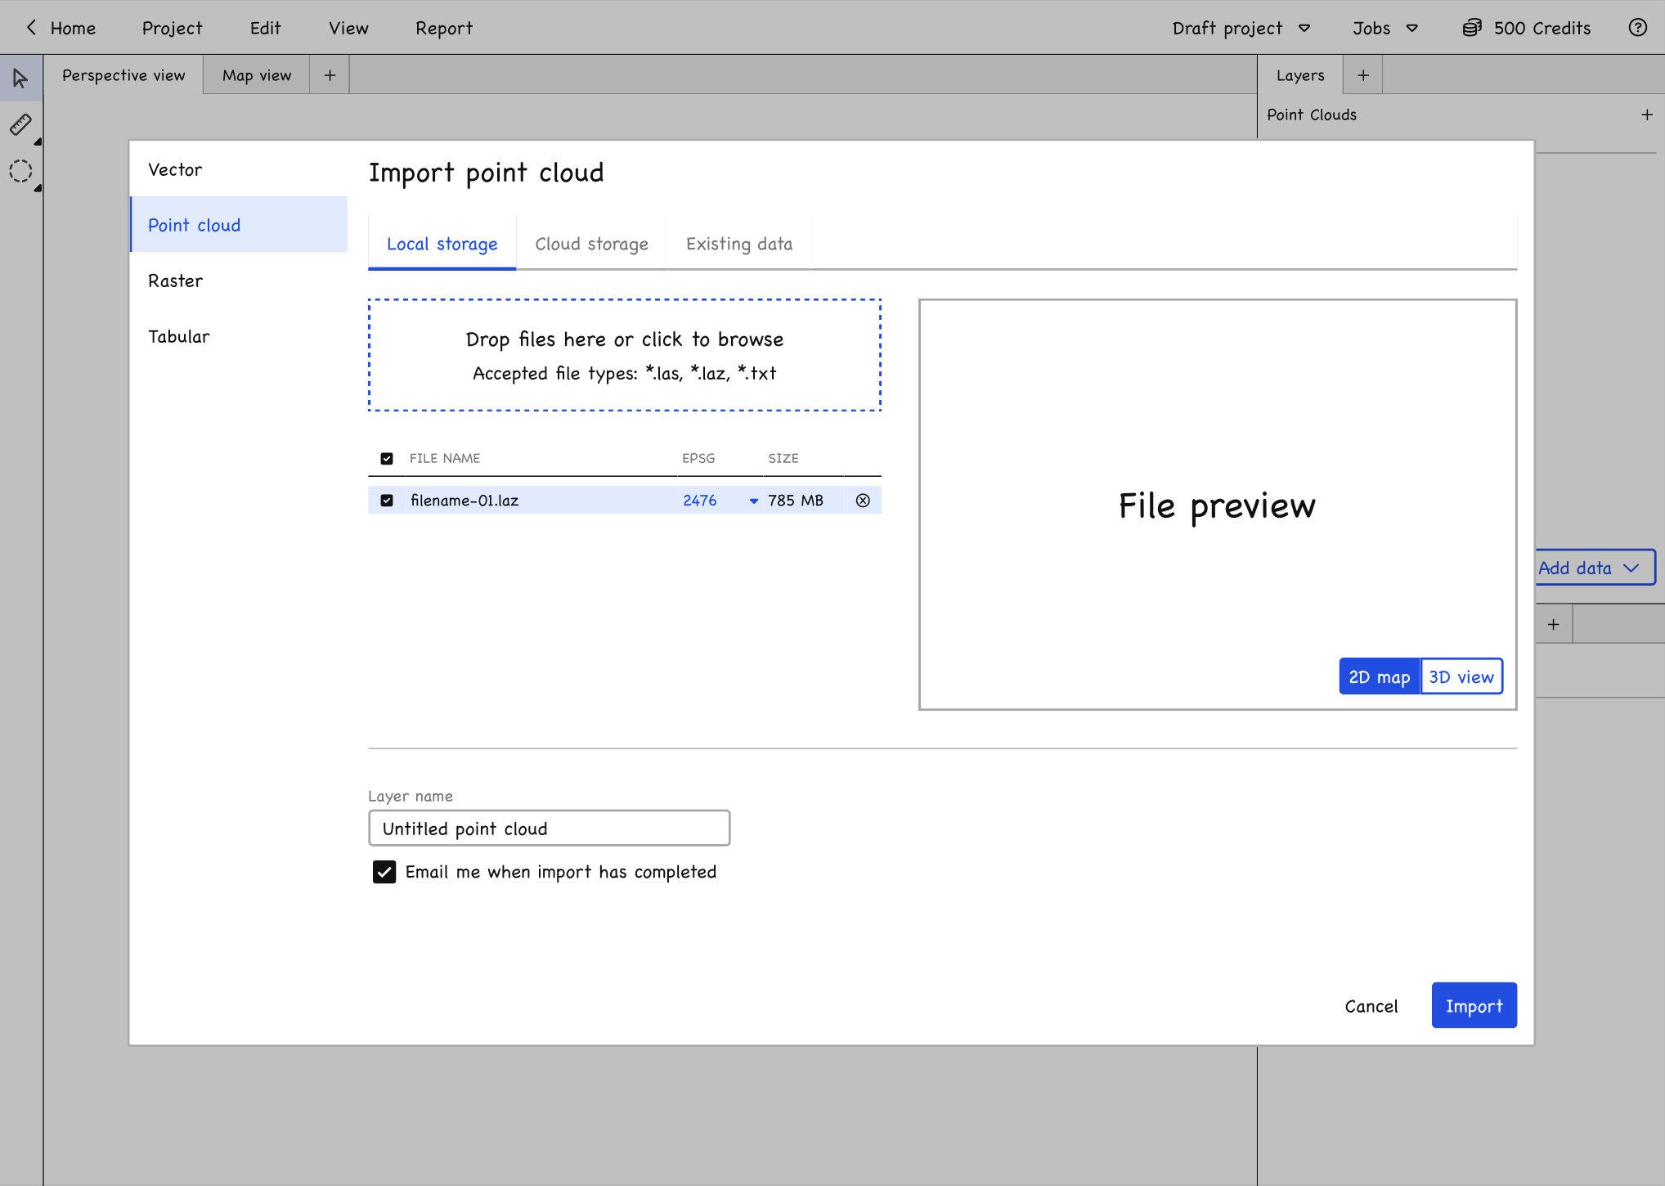Viewport: 1665px width, 1186px height.
Task: Switch to the Cloud storage tab
Action: [591, 244]
